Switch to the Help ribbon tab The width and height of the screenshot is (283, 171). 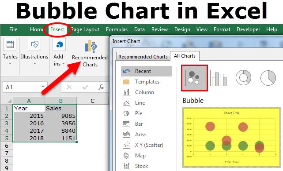(x=272, y=29)
